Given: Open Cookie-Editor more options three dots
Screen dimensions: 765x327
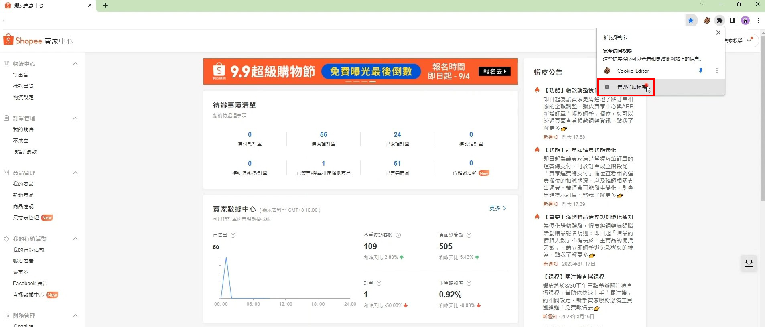Looking at the screenshot, I should 717,71.
